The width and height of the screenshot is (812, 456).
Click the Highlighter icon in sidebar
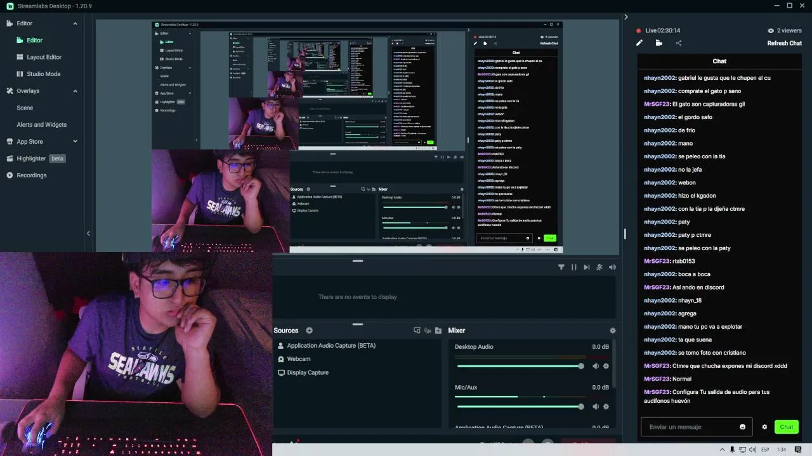[x=10, y=158]
